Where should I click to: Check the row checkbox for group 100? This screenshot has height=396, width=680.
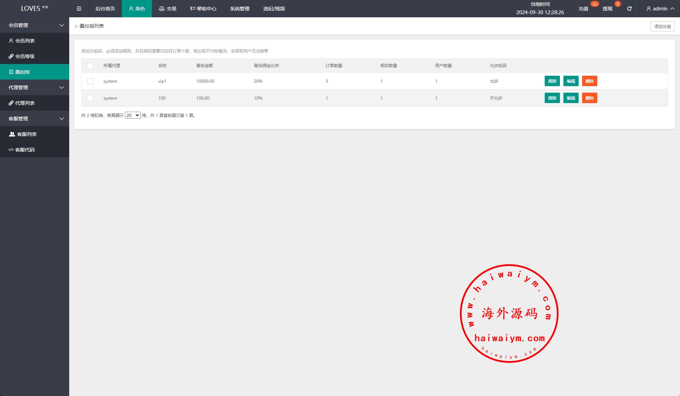(x=90, y=98)
